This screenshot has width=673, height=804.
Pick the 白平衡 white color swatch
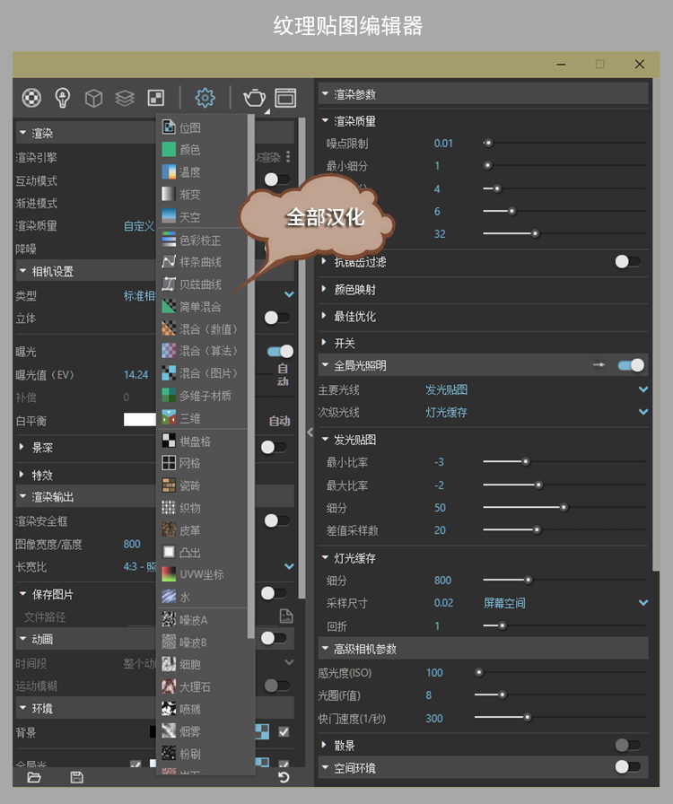[x=139, y=419]
